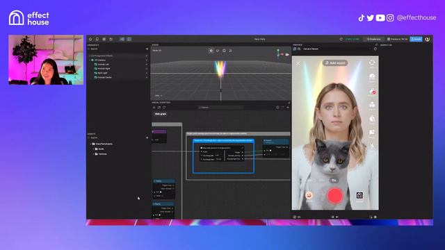The image size is (445, 250).
Task: Pop out the visual scripting panel
Action: 289,103
